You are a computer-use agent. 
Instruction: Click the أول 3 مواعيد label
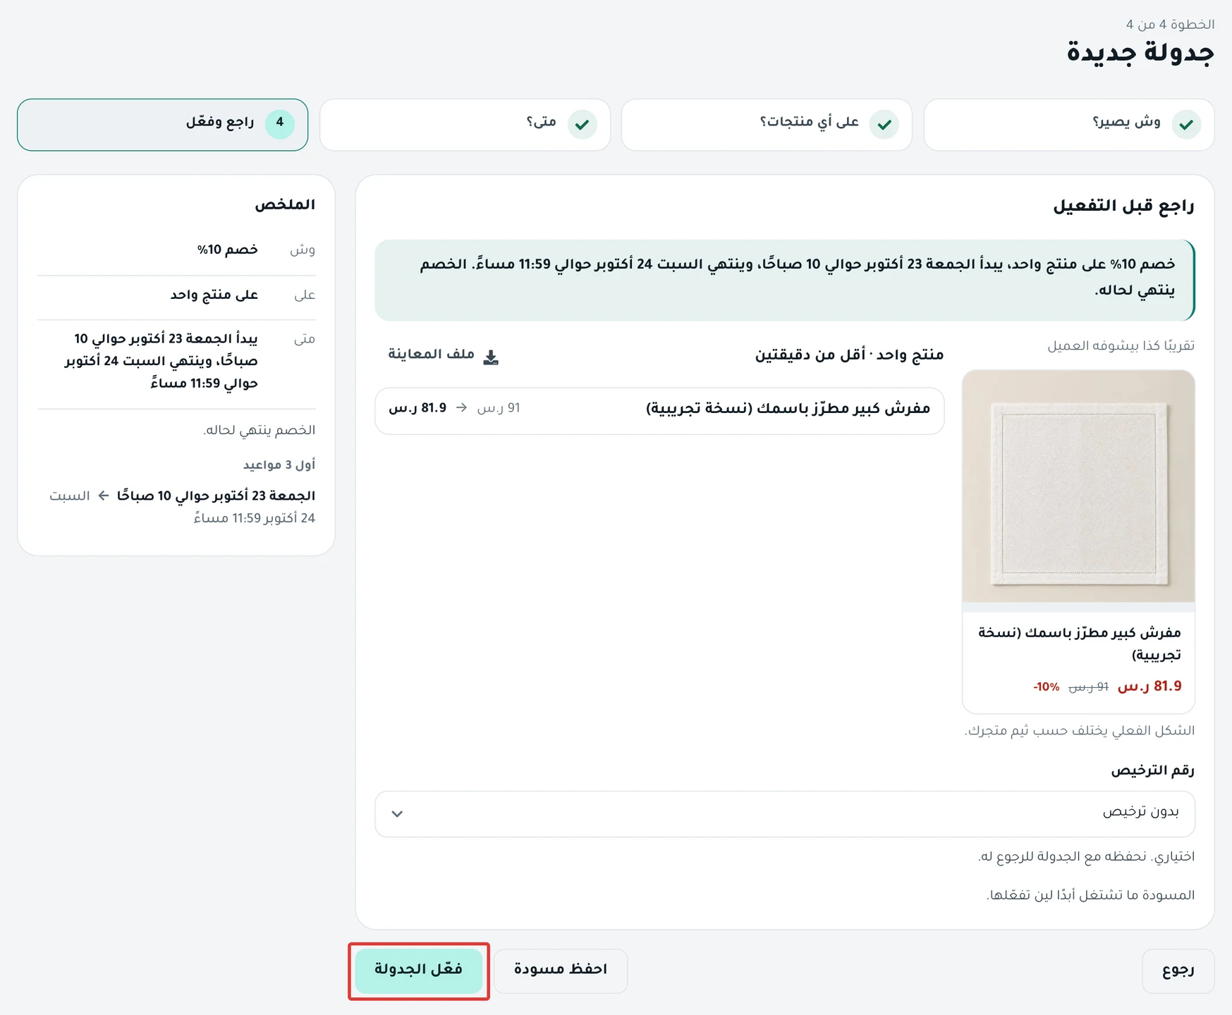tap(279, 465)
